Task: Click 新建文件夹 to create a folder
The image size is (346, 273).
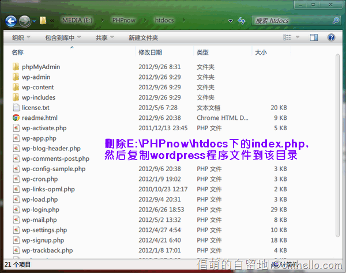Action: [x=143, y=37]
